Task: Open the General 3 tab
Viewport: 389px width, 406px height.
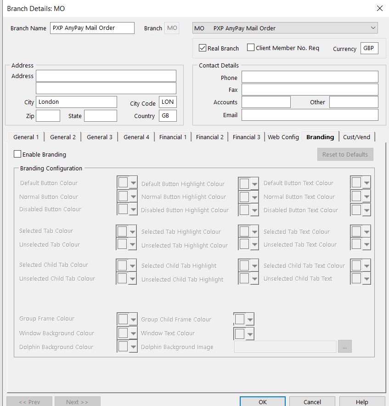Action: coord(100,137)
